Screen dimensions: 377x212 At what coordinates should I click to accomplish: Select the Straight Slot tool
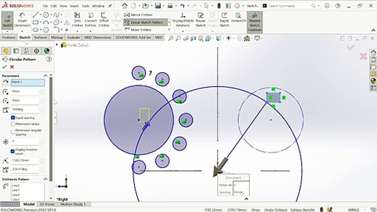[x=35, y=30]
